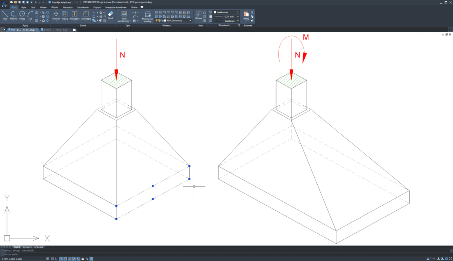Switch to the Arkusz1 layout tab
Viewport: 453px width, 261px height.
click(27, 247)
